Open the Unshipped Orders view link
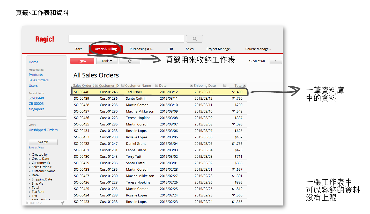The image size is (370, 214). coord(43,130)
